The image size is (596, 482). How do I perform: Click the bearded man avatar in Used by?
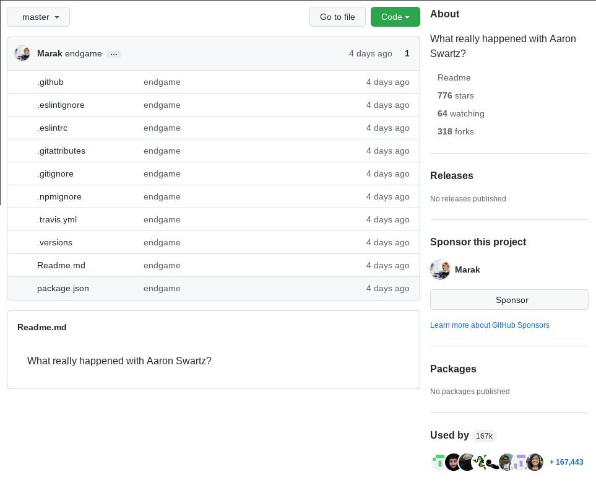[452, 462]
